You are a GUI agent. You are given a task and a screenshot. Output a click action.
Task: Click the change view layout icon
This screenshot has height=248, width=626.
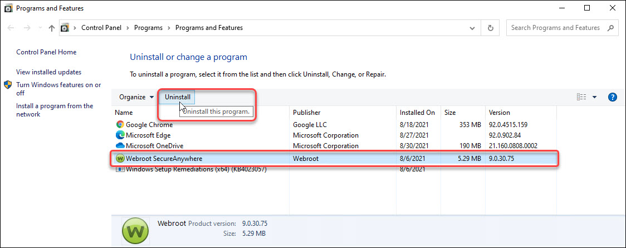point(581,97)
